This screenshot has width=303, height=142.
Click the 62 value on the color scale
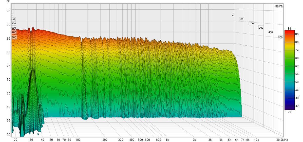coord(297,66)
